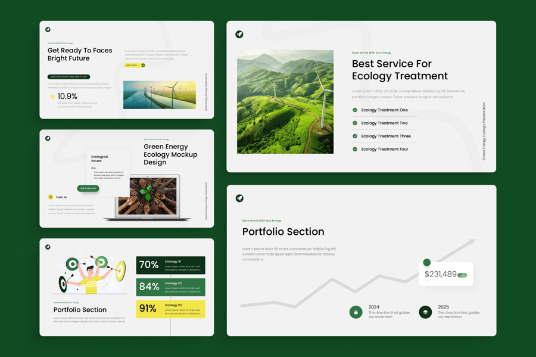
Task: Toggle the Ecology Treatment One checkmark
Action: (x=355, y=110)
